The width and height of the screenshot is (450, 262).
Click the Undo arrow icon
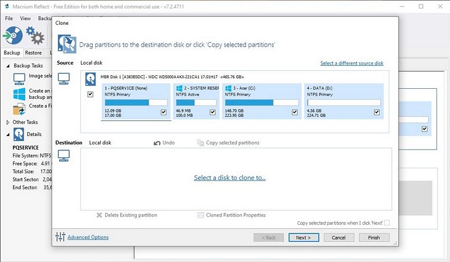coord(157,143)
